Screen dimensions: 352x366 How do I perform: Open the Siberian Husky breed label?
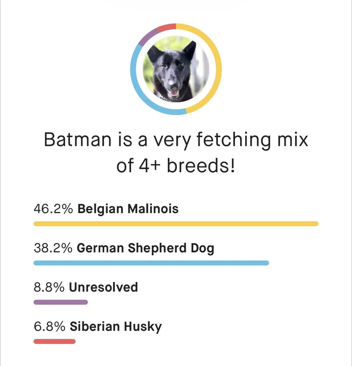point(116,326)
